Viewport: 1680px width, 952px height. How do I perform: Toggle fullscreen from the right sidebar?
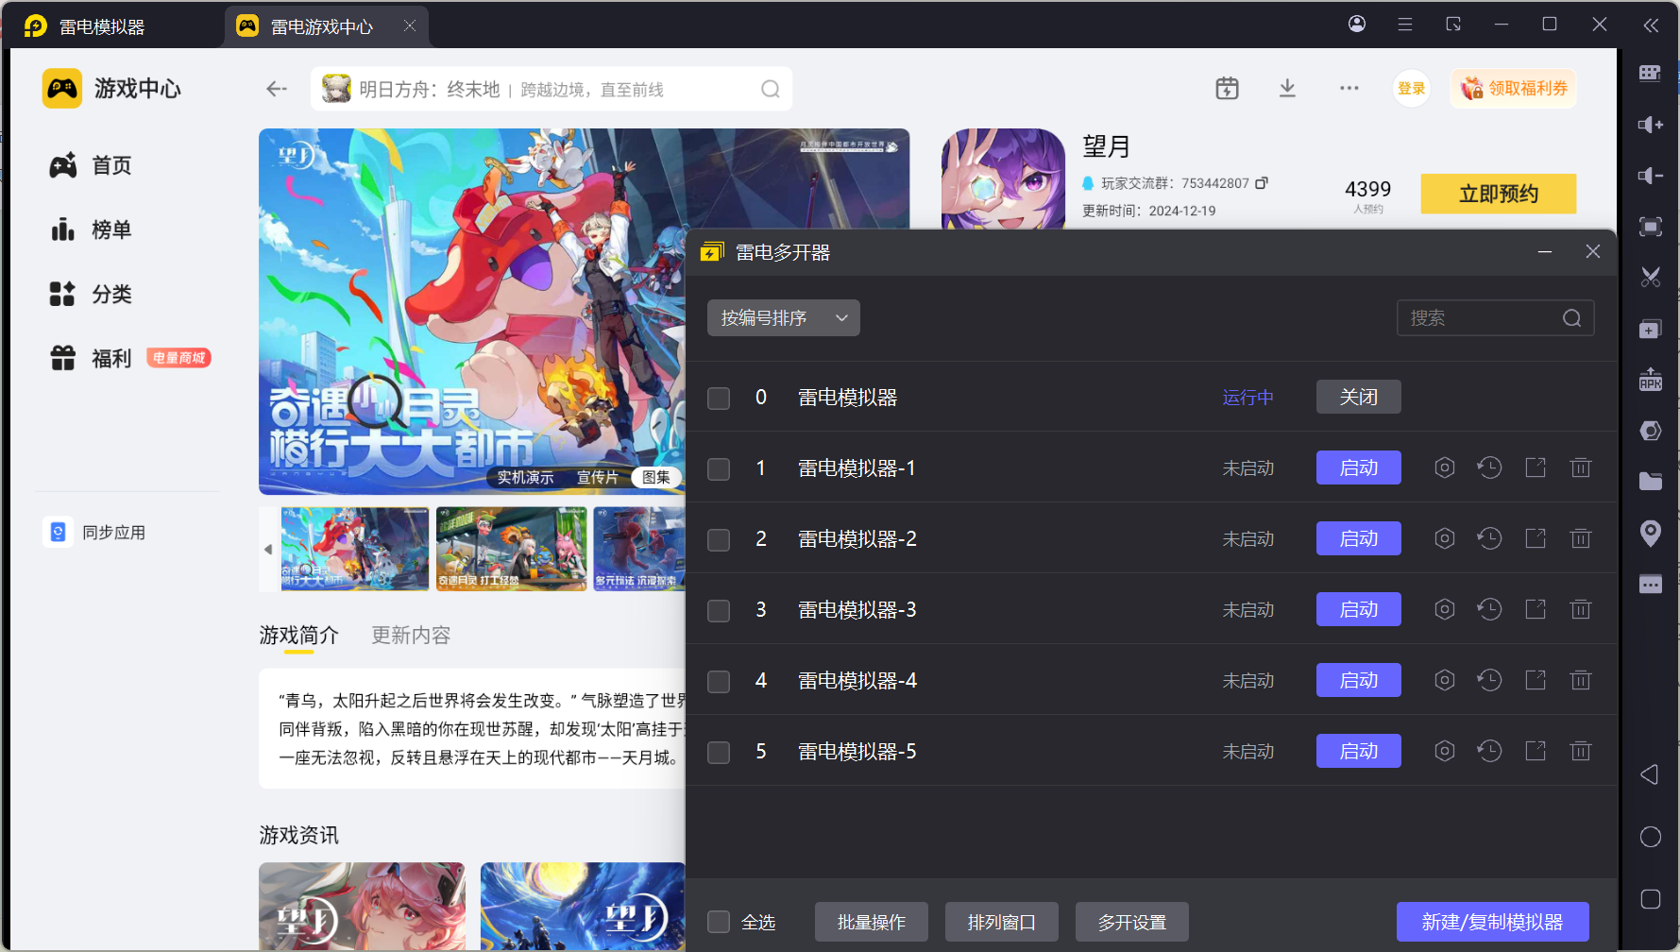coord(1650,227)
